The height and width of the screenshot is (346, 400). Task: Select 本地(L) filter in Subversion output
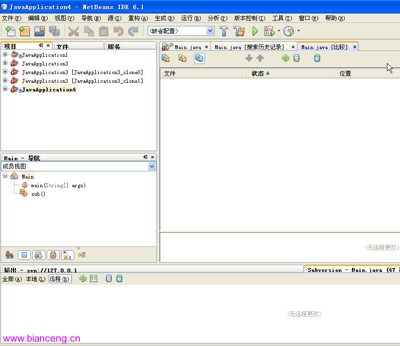(x=36, y=279)
